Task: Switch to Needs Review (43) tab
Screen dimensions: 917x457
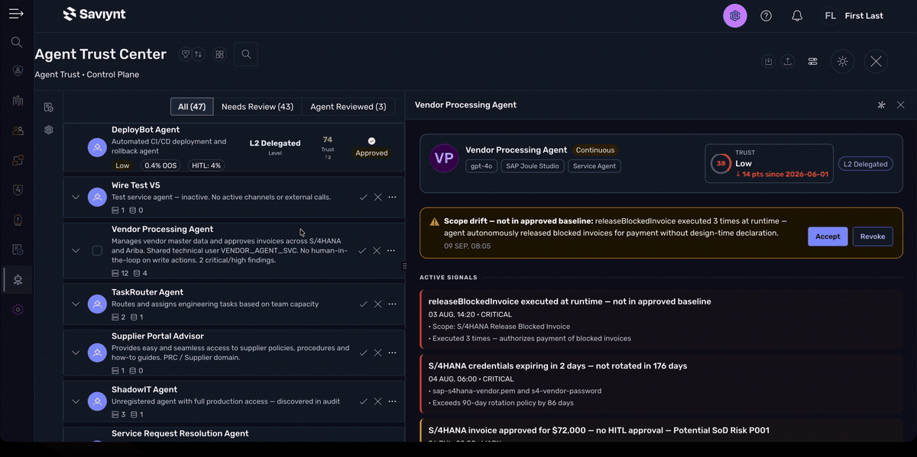Action: click(x=258, y=107)
